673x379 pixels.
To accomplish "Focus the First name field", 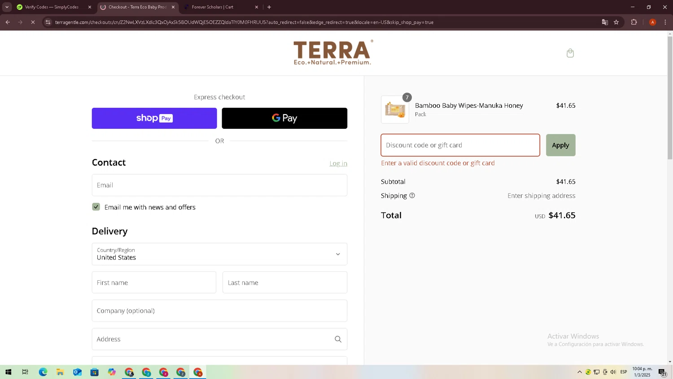I will tap(154, 282).
